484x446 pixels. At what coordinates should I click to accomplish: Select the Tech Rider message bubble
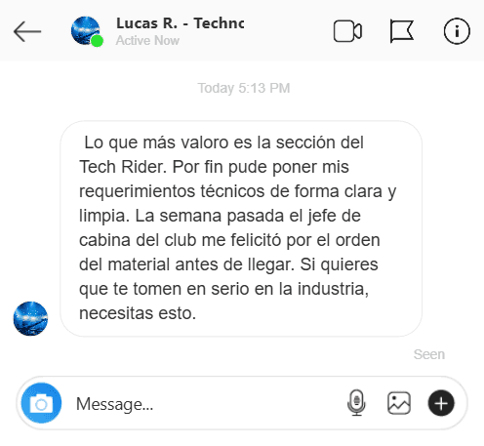coord(241,228)
